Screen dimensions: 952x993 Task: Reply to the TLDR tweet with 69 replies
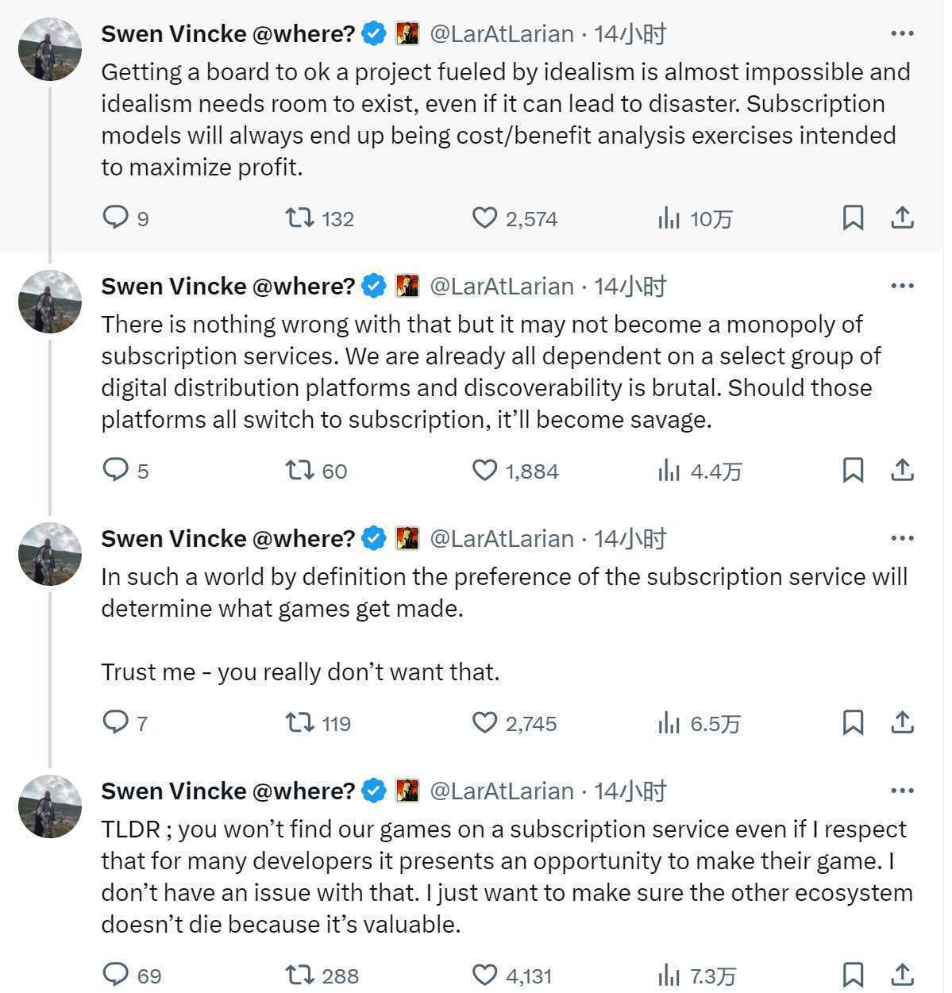click(116, 975)
